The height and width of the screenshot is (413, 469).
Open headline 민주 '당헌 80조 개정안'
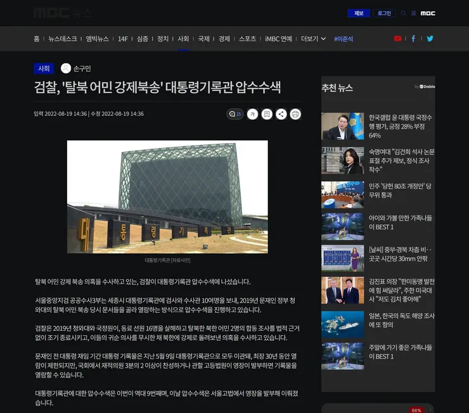point(400,191)
